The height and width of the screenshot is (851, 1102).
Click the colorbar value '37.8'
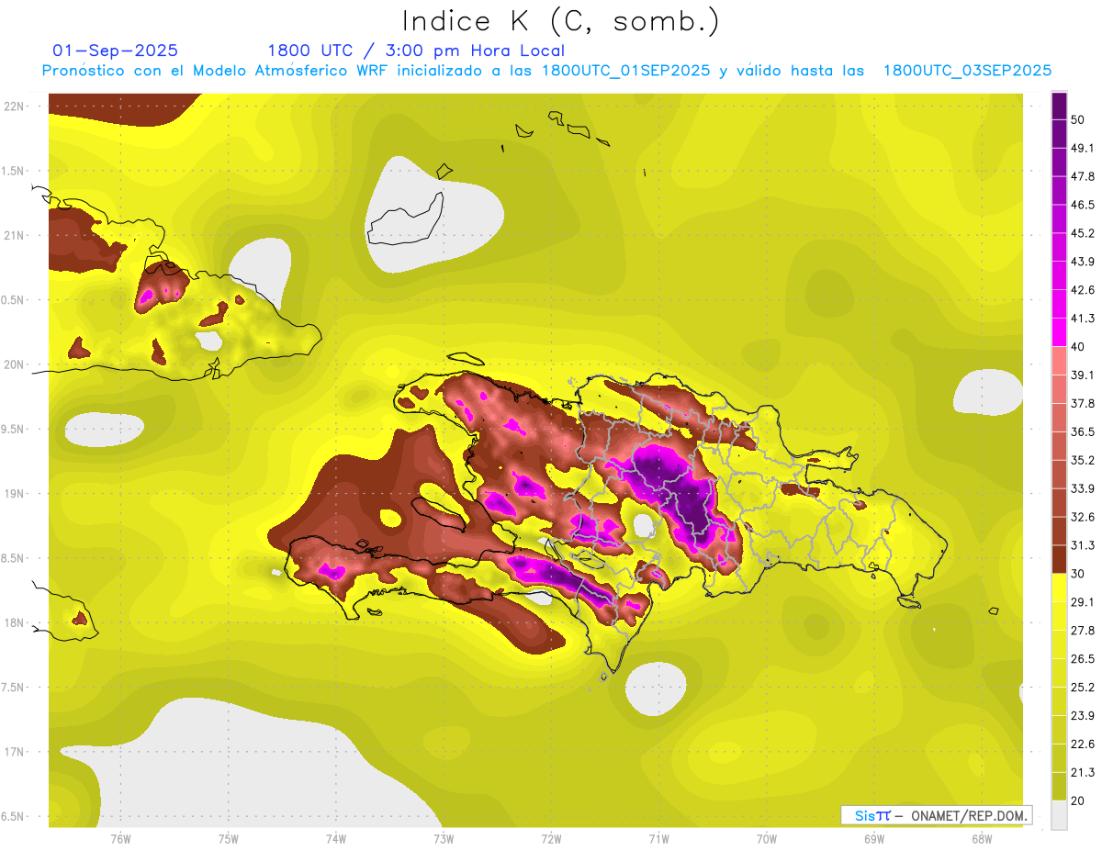coord(1083,403)
